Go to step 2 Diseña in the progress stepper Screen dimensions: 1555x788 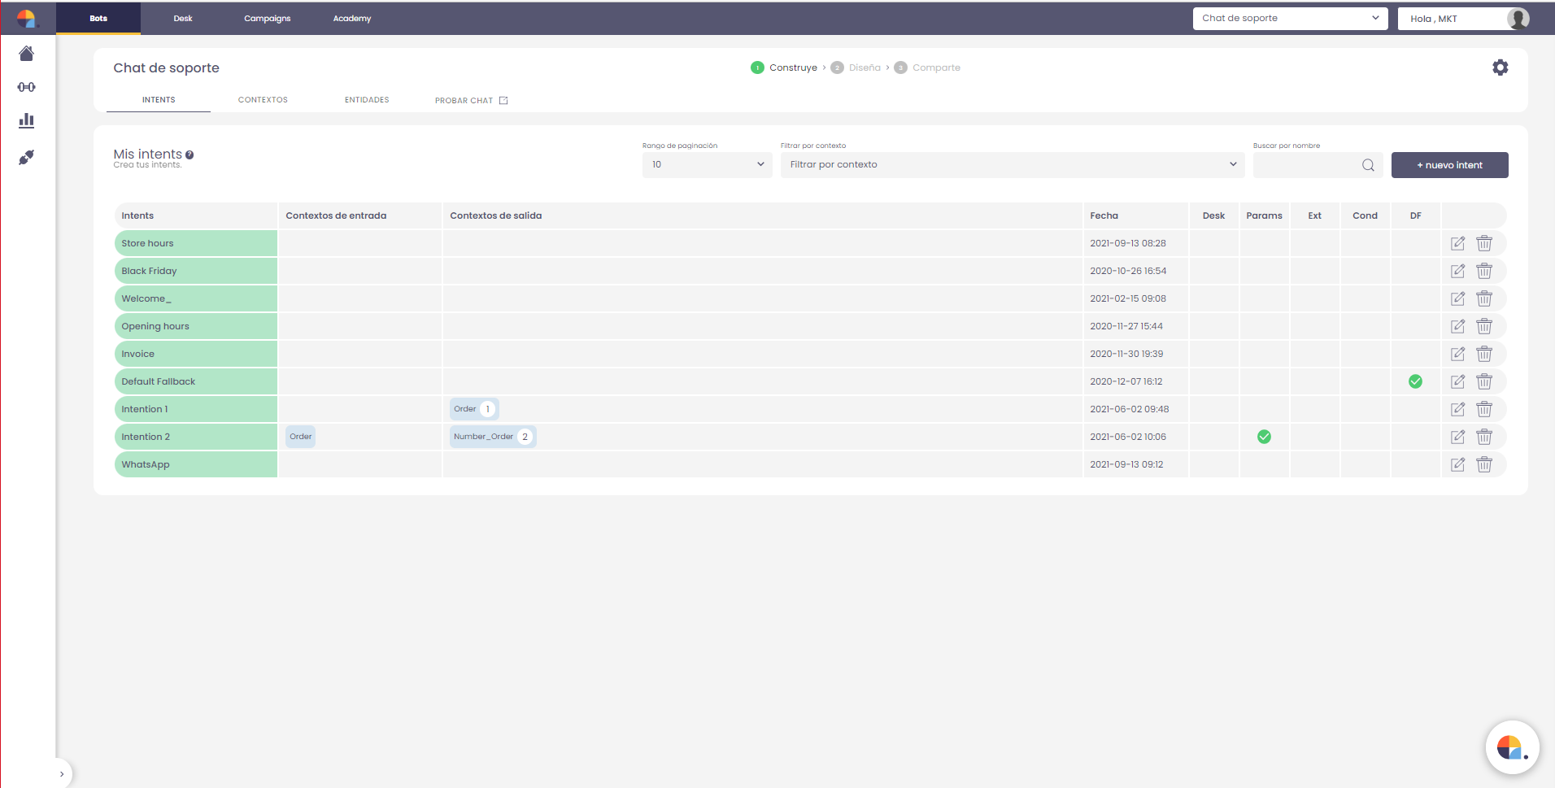click(856, 67)
